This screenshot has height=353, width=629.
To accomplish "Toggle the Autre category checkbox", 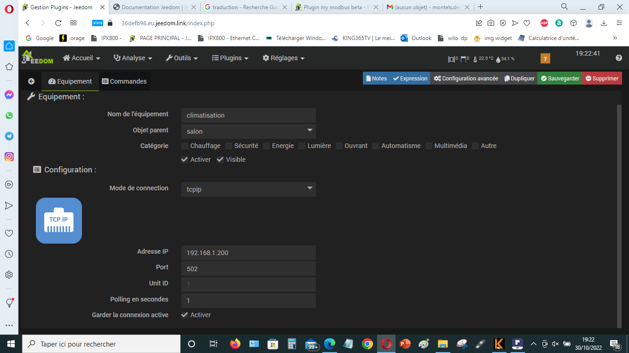I will 476,146.
